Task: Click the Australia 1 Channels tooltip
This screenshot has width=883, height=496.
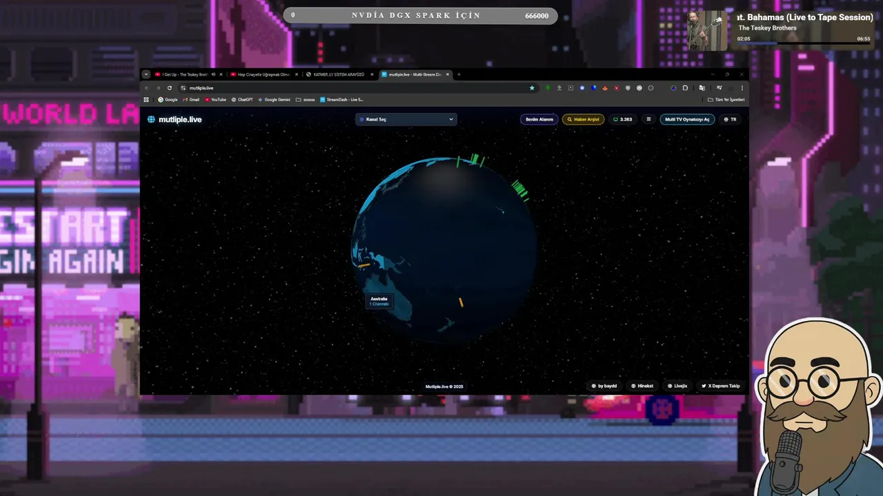Action: pyautogui.click(x=379, y=301)
